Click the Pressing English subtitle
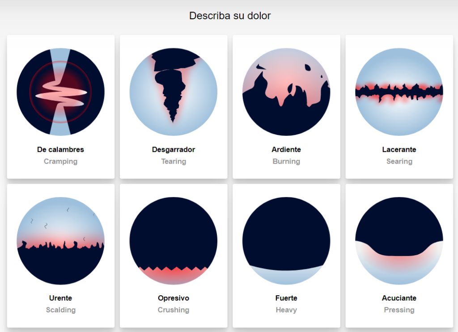458x332 pixels. pos(399,310)
